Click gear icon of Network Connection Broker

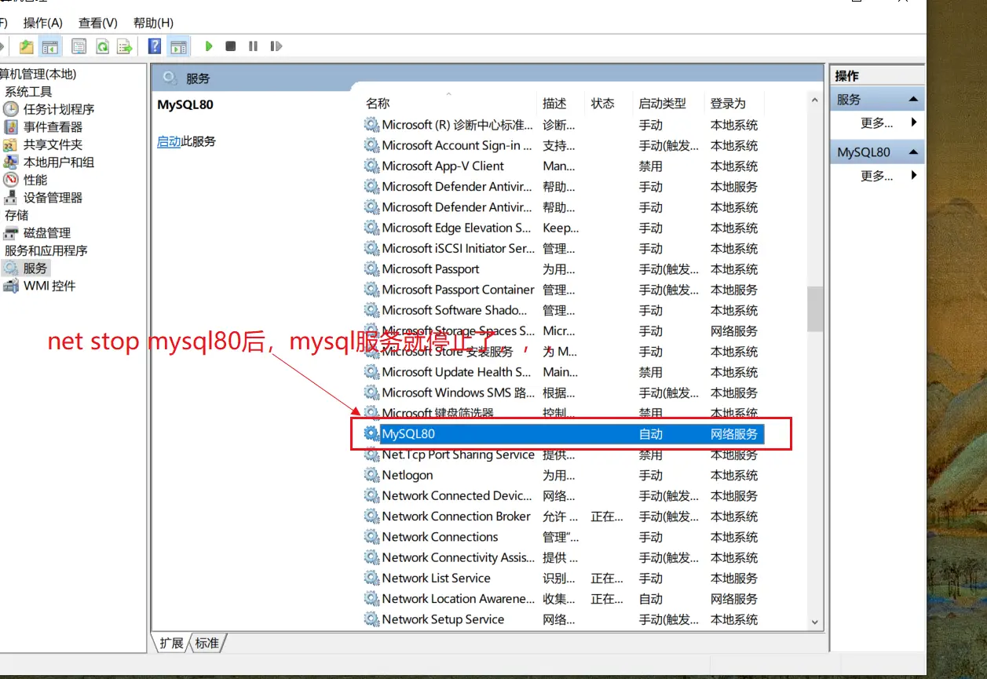coord(371,517)
